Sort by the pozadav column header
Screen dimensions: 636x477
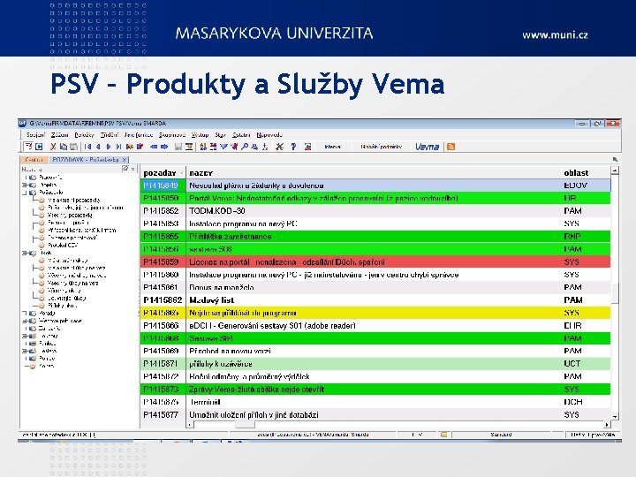[163, 173]
